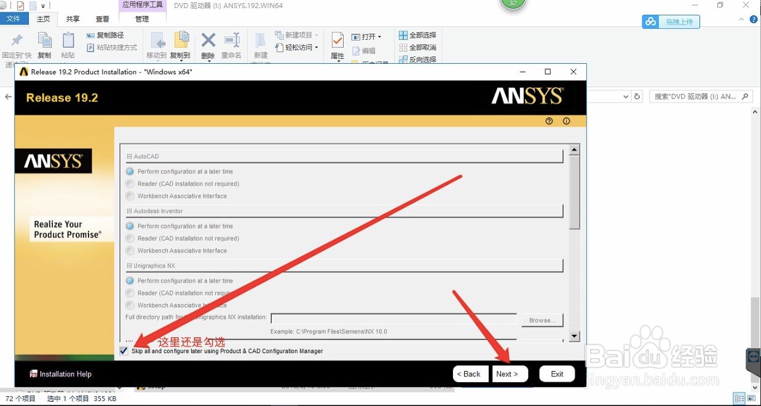
Task: Collapse the AutoCAD section
Action: pyautogui.click(x=129, y=156)
